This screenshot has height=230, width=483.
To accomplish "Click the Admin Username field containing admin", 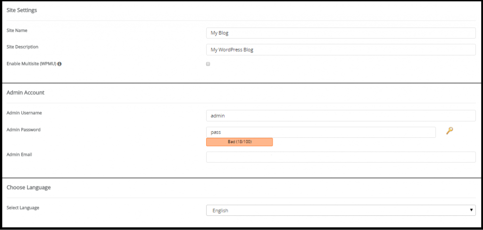I will coord(341,116).
